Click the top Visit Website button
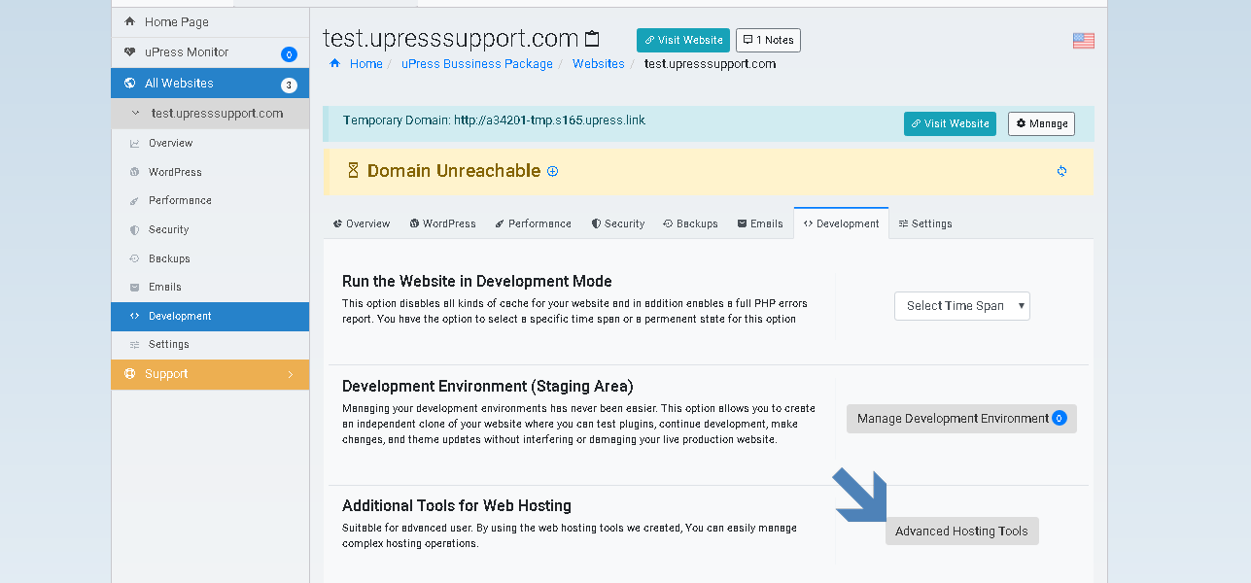1251x583 pixels. coord(683,40)
